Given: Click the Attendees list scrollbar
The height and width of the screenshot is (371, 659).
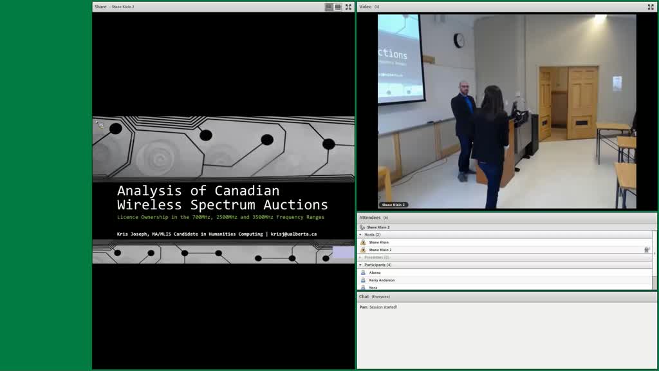Looking at the screenshot, I should click(654, 260).
